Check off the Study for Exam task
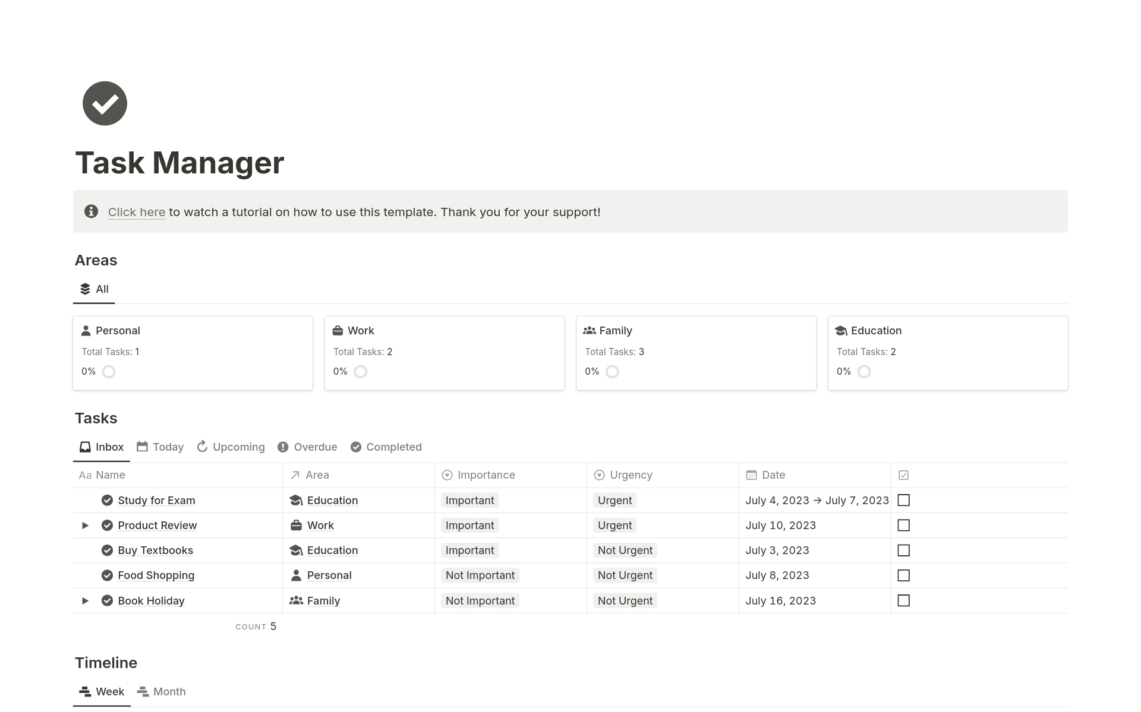1141x712 pixels. click(x=903, y=500)
